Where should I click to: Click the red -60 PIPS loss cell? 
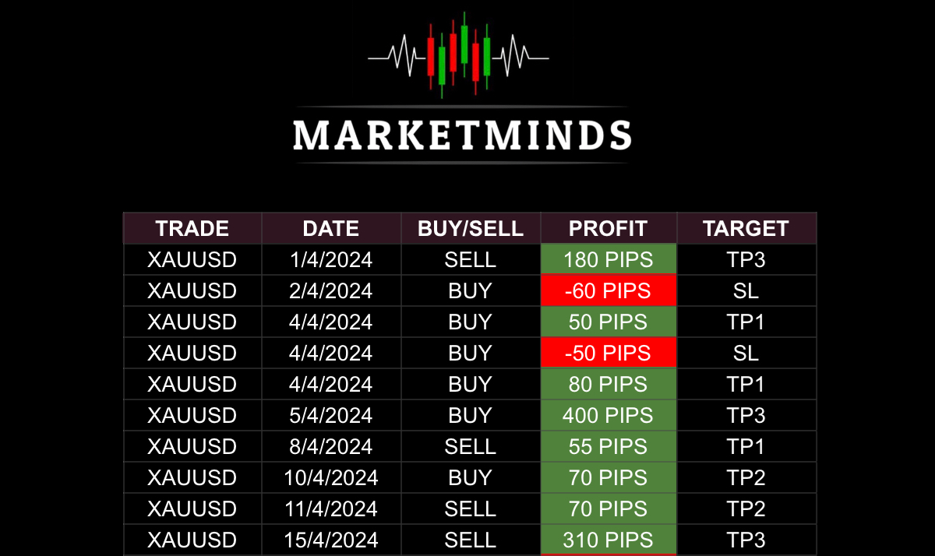click(609, 290)
